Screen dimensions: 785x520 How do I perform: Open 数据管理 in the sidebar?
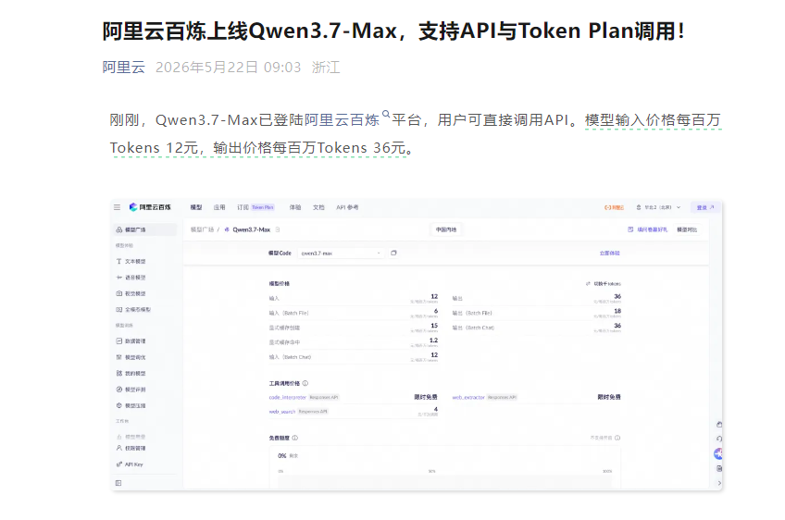131,340
